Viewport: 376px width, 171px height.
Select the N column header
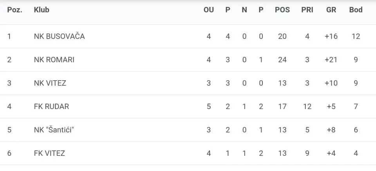point(244,10)
